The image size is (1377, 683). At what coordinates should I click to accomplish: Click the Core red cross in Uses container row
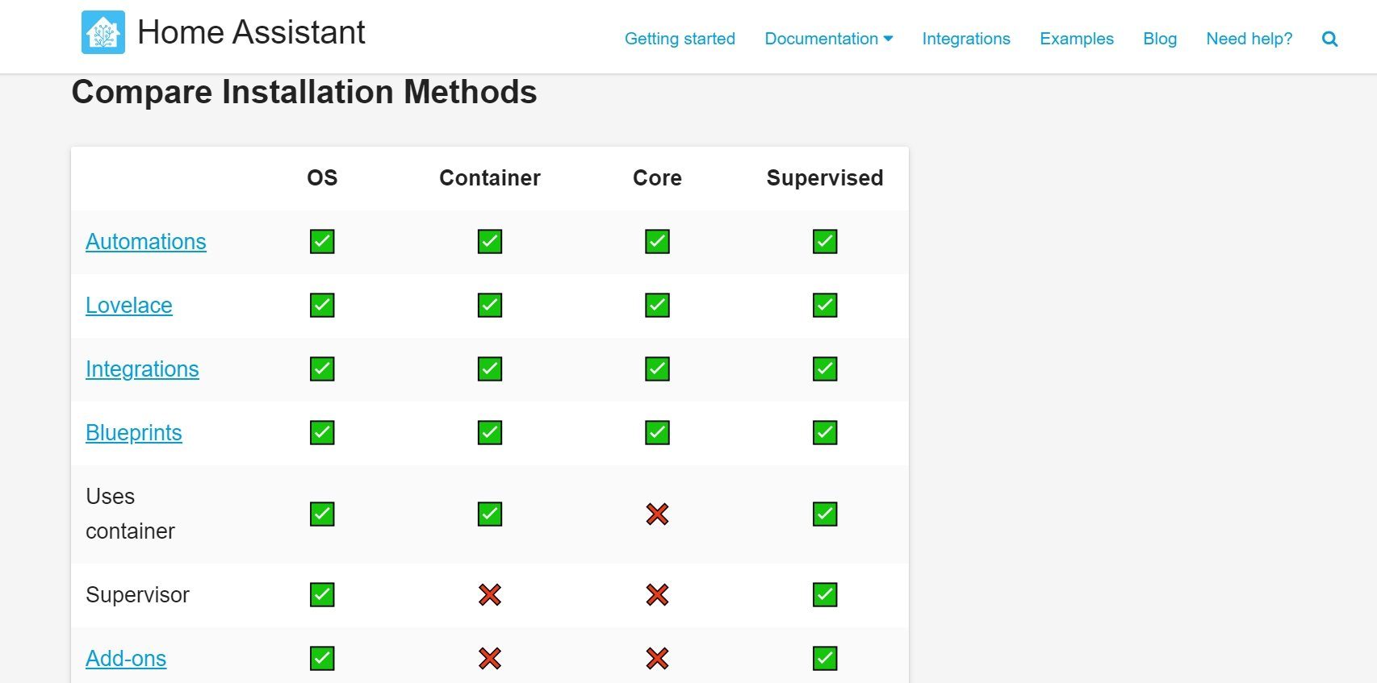click(x=657, y=514)
